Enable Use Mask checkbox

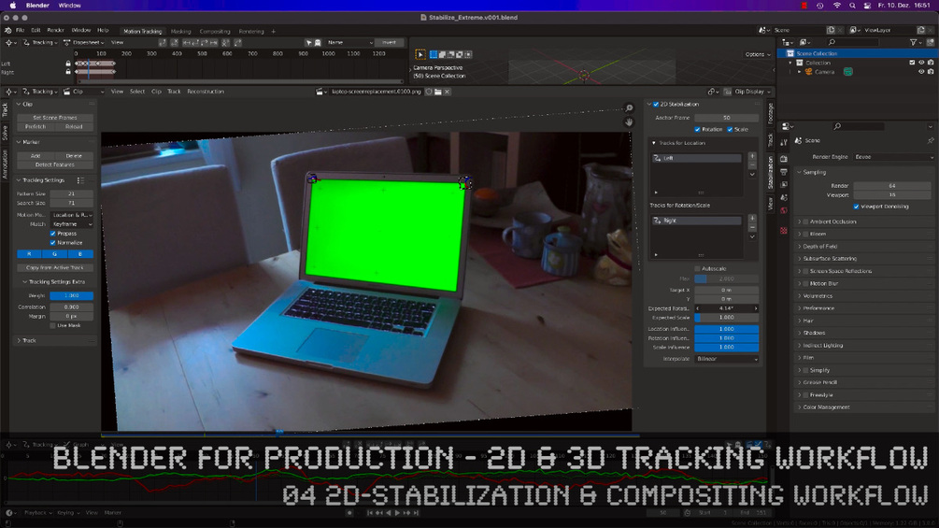pos(52,325)
